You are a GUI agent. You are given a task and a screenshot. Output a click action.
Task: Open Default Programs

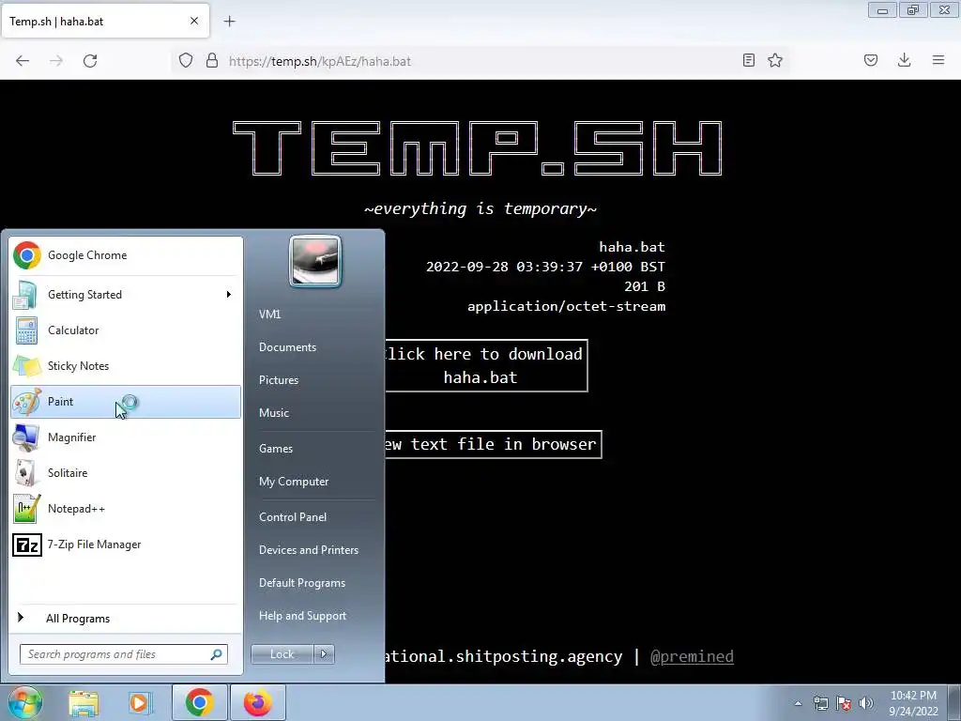[x=301, y=582]
